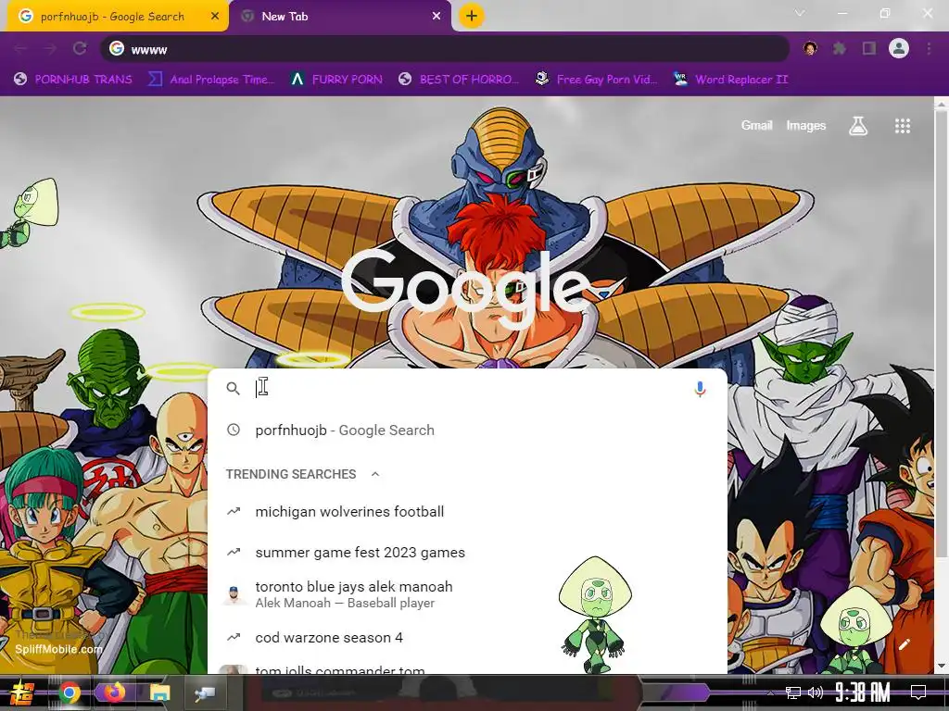The image size is (949, 711).
Task: Go forward with the forward arrow
Action: (x=50, y=48)
